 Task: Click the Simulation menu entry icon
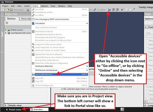(33, 23)
